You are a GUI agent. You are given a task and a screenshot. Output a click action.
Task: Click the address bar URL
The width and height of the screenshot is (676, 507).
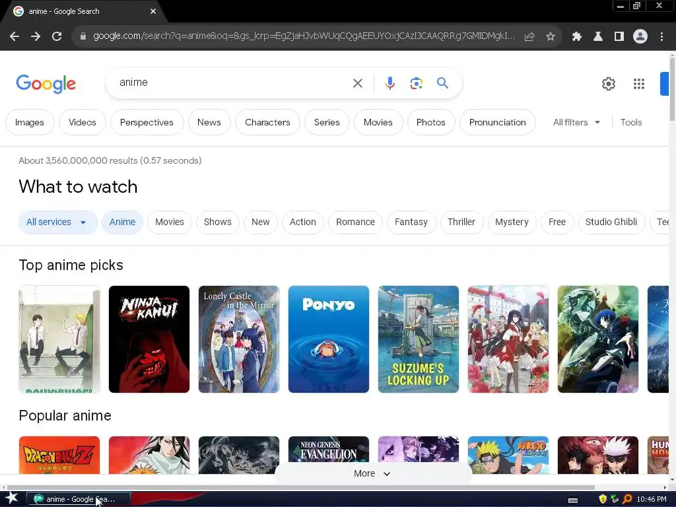(x=304, y=36)
